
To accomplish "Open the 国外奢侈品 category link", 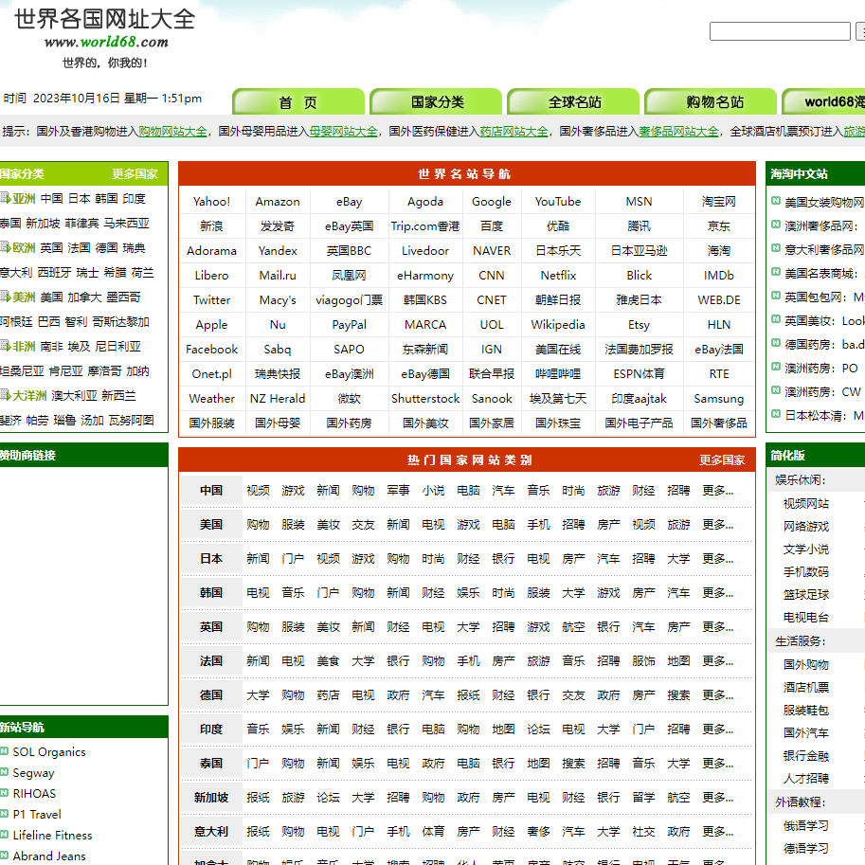I will pyautogui.click(x=719, y=423).
